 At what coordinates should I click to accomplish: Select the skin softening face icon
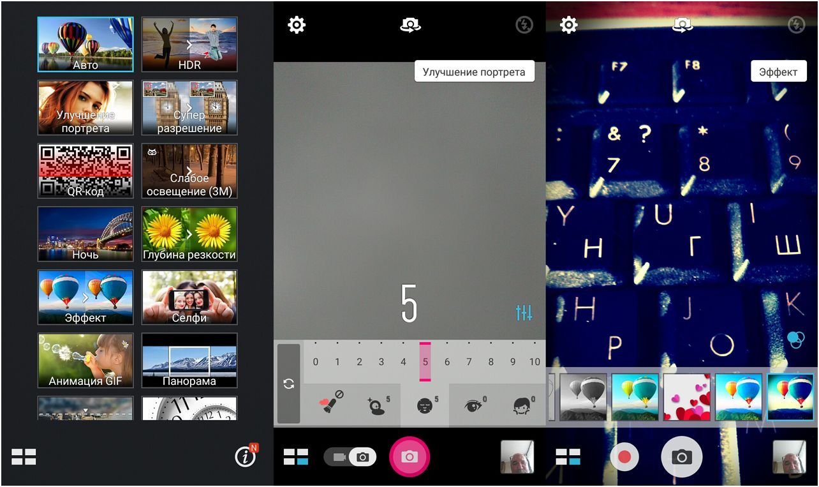coord(424,403)
